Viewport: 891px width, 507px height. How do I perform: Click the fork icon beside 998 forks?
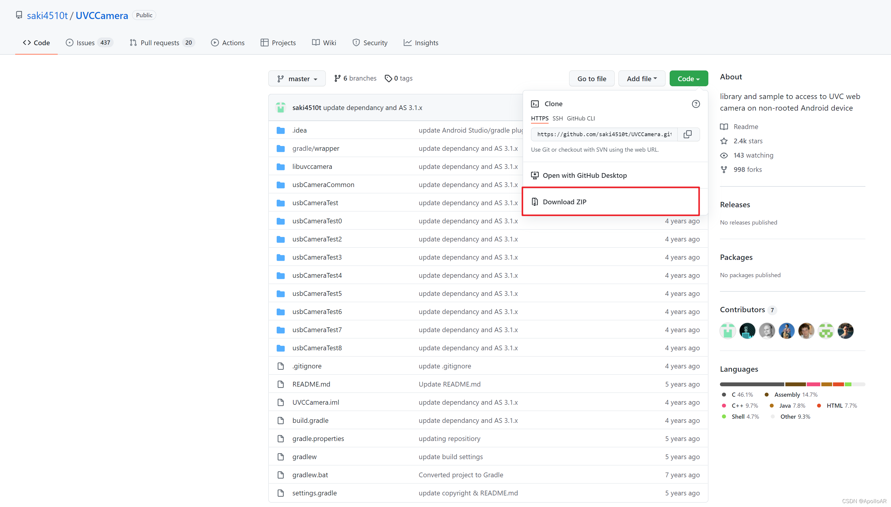click(724, 169)
